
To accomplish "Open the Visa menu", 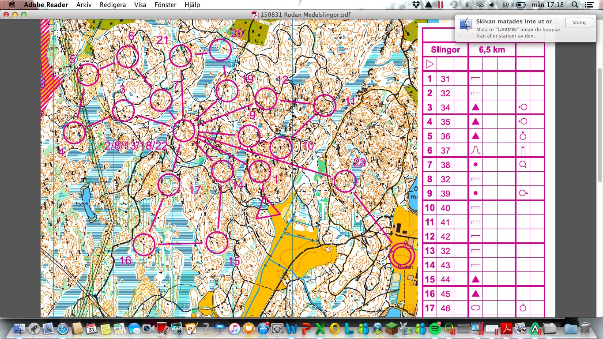I will (140, 5).
